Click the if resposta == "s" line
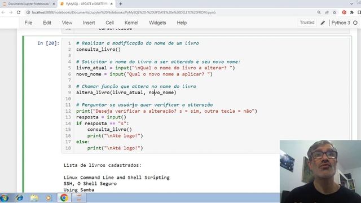 [x=103, y=123]
